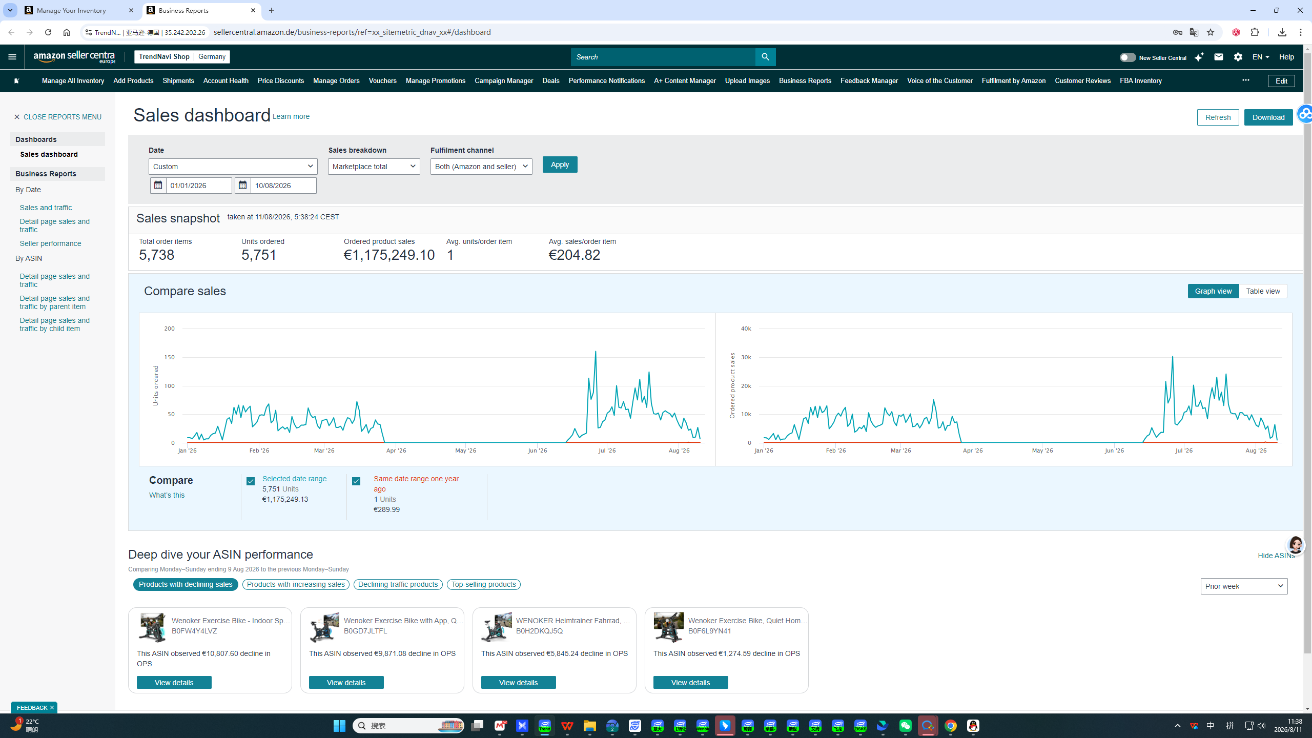1312x738 pixels.
Task: Open the messages envelope icon
Action: (x=1219, y=57)
